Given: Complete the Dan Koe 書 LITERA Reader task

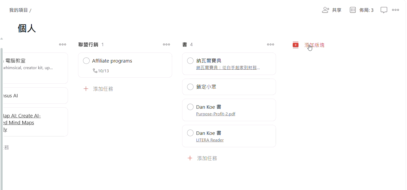Looking at the screenshot, I should 190,133.
